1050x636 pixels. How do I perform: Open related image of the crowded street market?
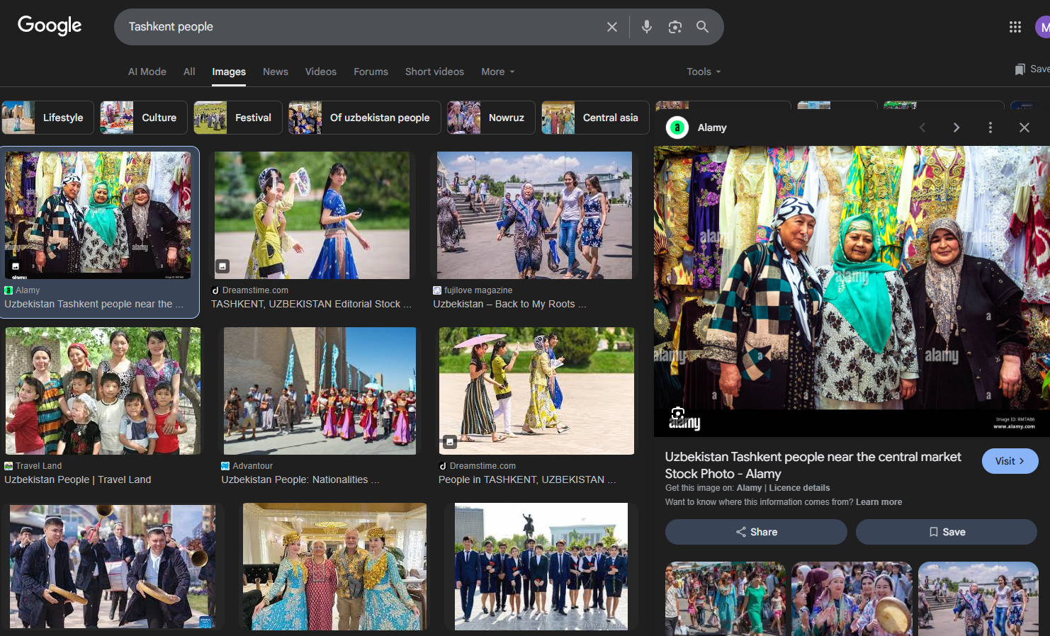click(726, 598)
